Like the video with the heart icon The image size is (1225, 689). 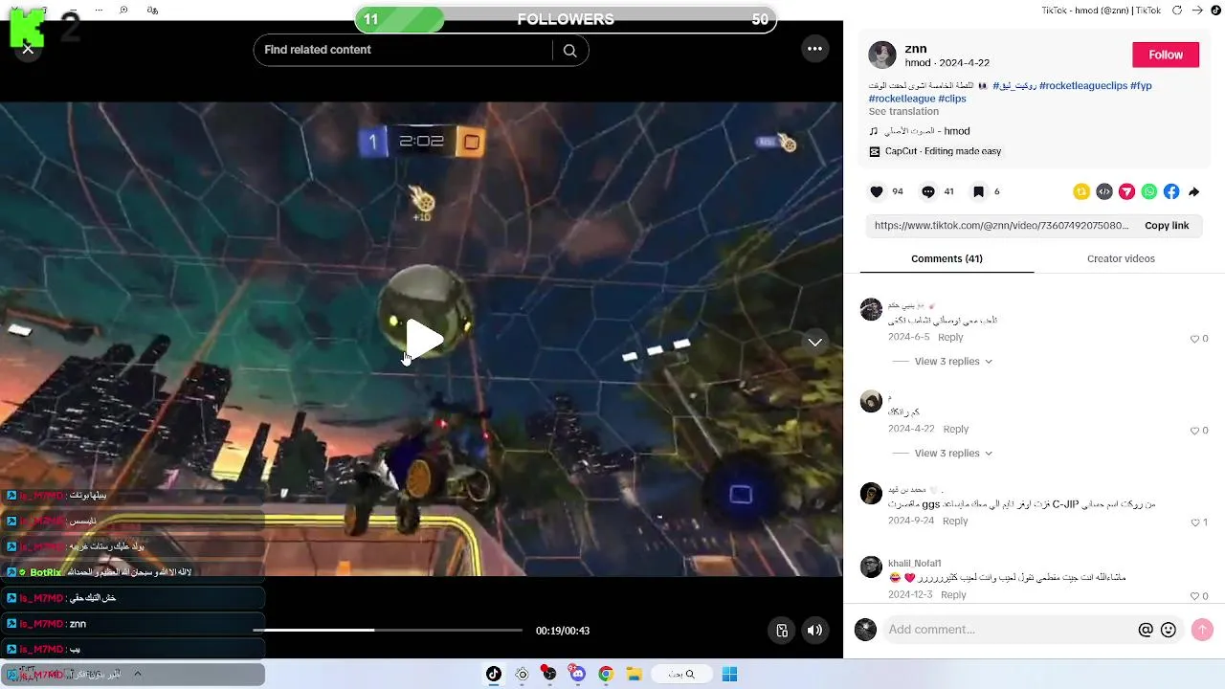(x=877, y=191)
